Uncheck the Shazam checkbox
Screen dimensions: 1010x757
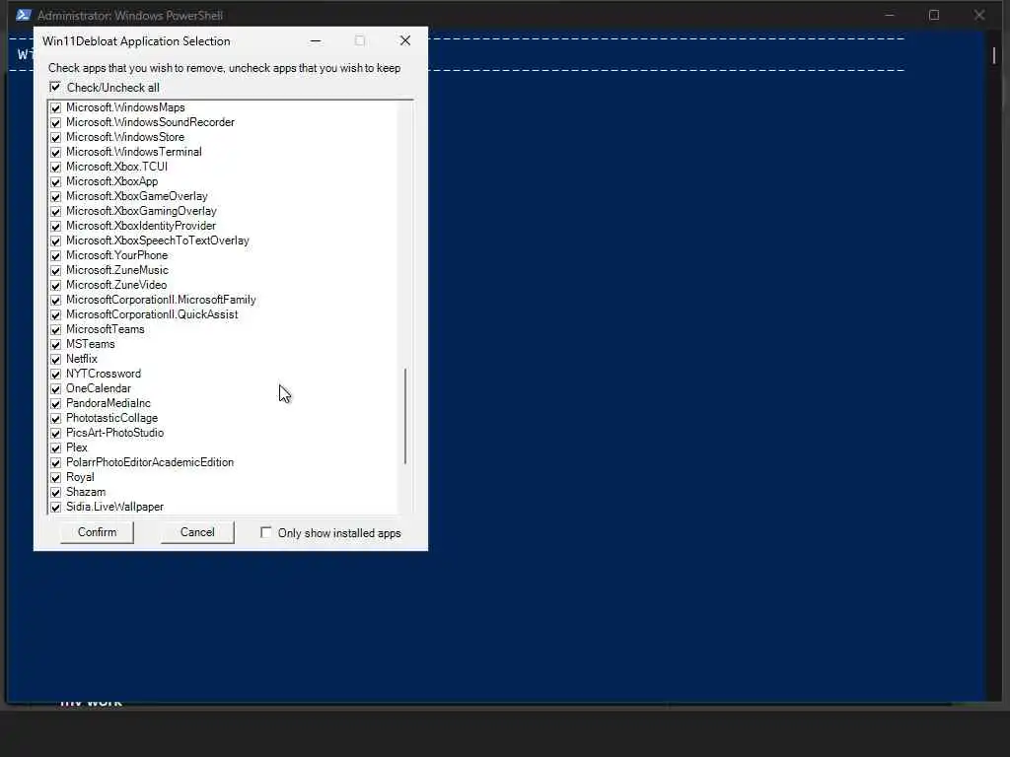56,493
